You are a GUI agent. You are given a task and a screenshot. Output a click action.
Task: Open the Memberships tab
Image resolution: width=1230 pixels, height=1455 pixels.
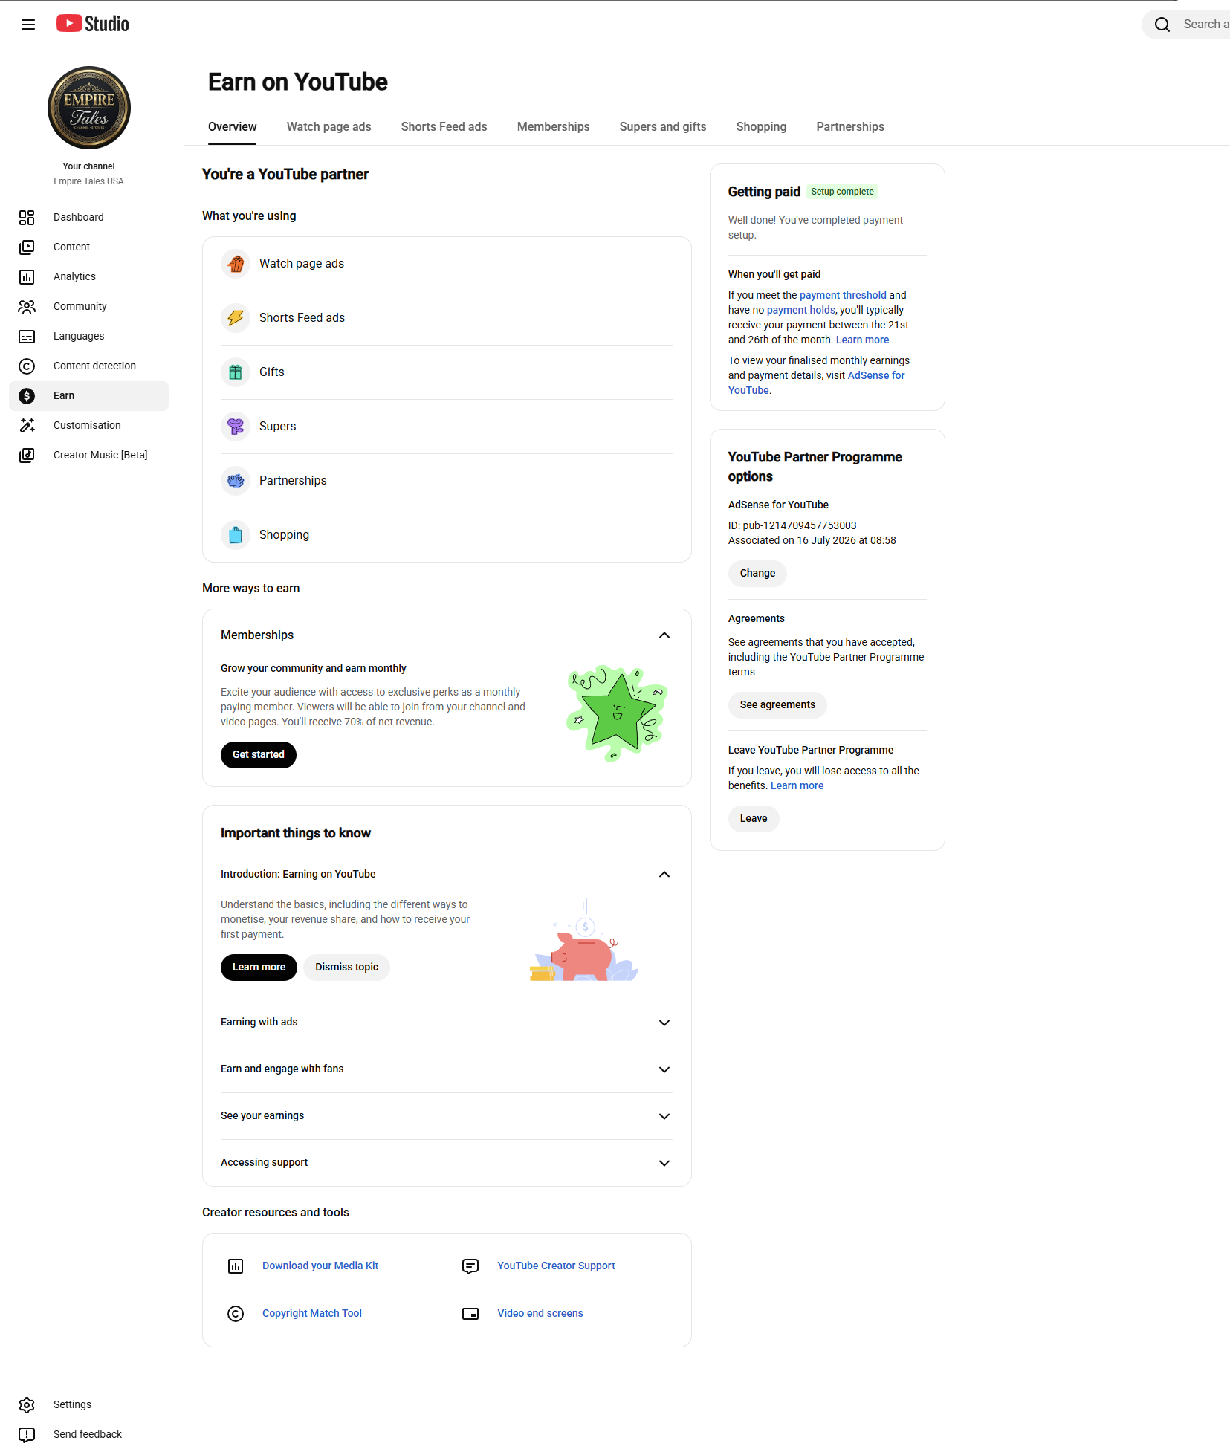[x=554, y=127]
